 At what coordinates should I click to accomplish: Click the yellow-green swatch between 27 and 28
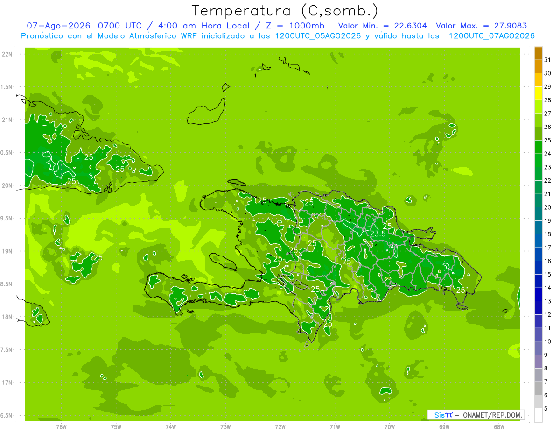point(538,107)
